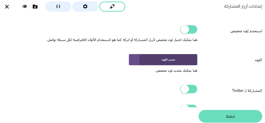Click the اللون field label
The image size is (265, 123).
(x=258, y=60)
